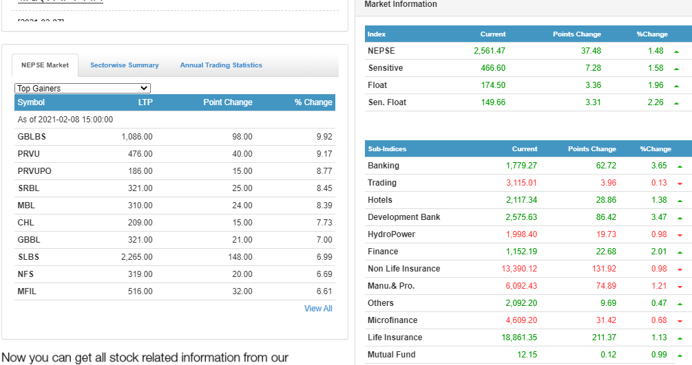The image size is (692, 365).
Task: Click the green arrow in Others row
Action: point(680,304)
